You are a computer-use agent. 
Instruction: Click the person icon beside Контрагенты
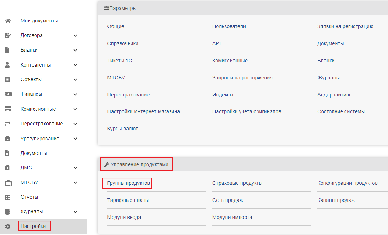[x=7, y=65]
